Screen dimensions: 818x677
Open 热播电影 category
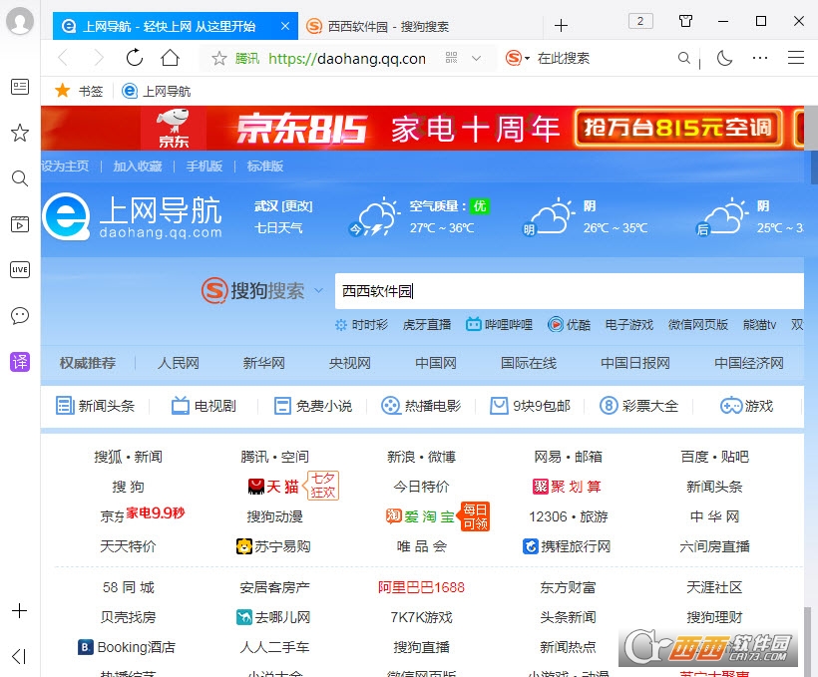(x=421, y=405)
